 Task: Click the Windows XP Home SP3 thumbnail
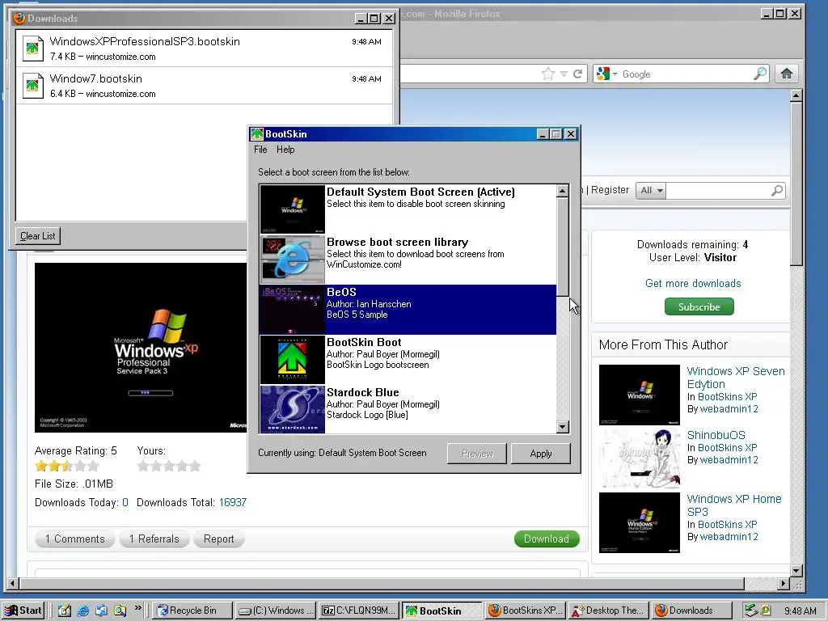pos(640,523)
